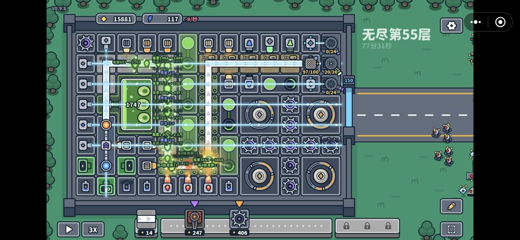
Task: Pick the conveyor belt card costing 14
Action: [146, 222]
